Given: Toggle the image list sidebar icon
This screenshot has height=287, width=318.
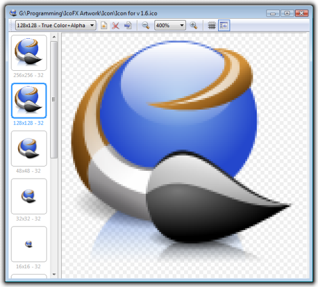Looking at the screenshot, I should tap(224, 25).
